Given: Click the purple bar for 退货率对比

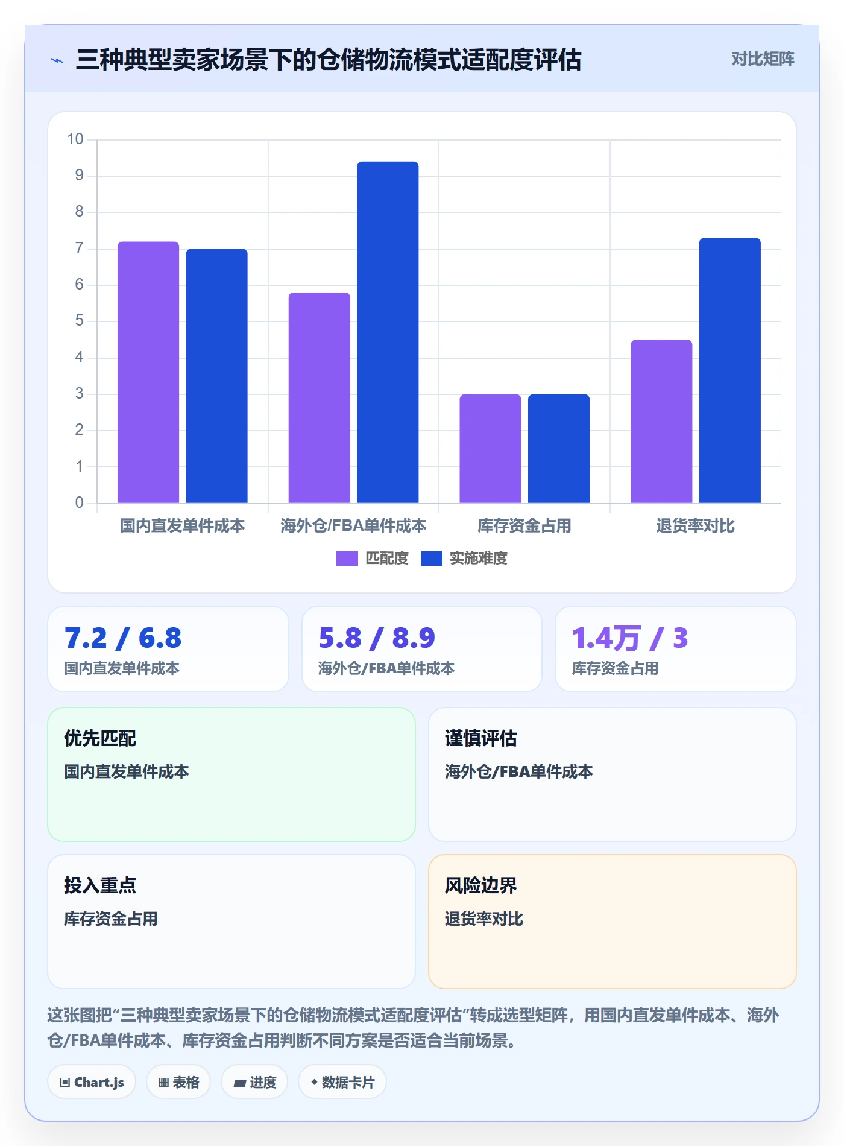Looking at the screenshot, I should tap(661, 422).
